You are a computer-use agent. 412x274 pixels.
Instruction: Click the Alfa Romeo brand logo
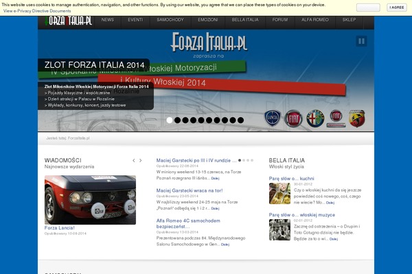[315, 119]
